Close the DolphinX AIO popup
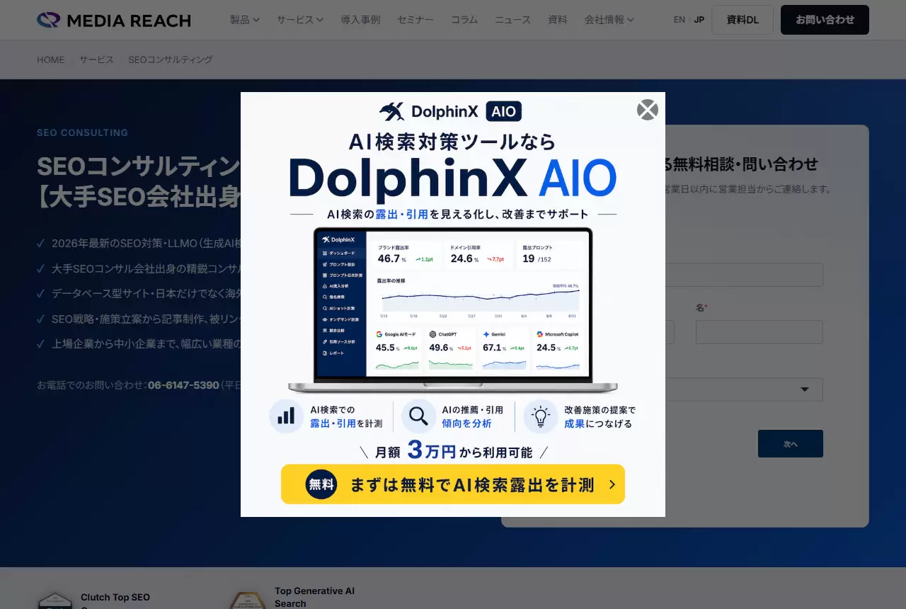Screen dimensions: 906x609 (x=648, y=110)
